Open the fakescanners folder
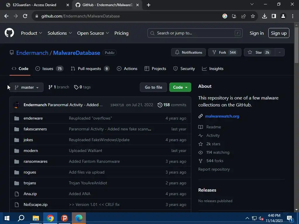The image size is (299, 224). pyautogui.click(x=35, y=129)
